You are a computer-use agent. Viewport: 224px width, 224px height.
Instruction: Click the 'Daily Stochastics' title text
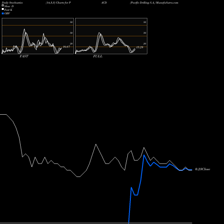pyautogui.click(x=12, y=3)
